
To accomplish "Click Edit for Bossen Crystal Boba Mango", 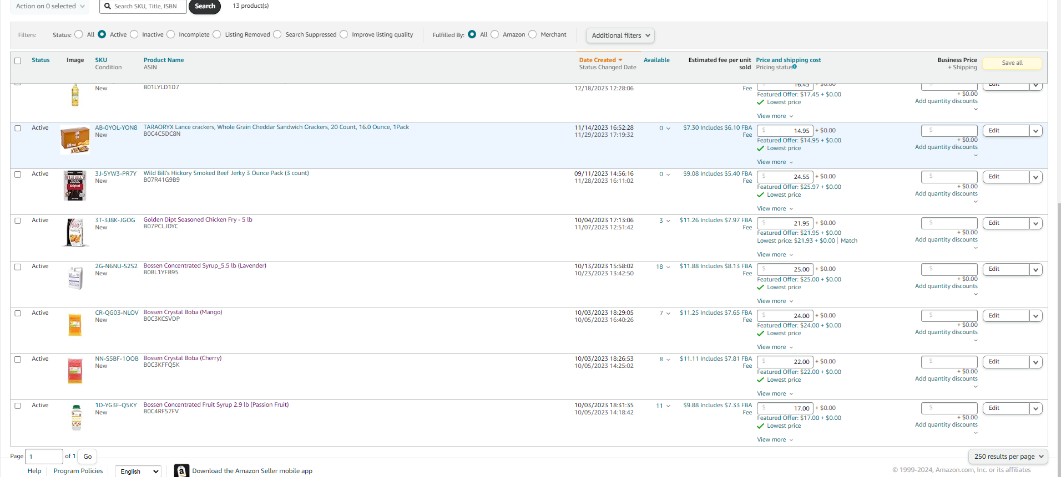I will click(1006, 316).
